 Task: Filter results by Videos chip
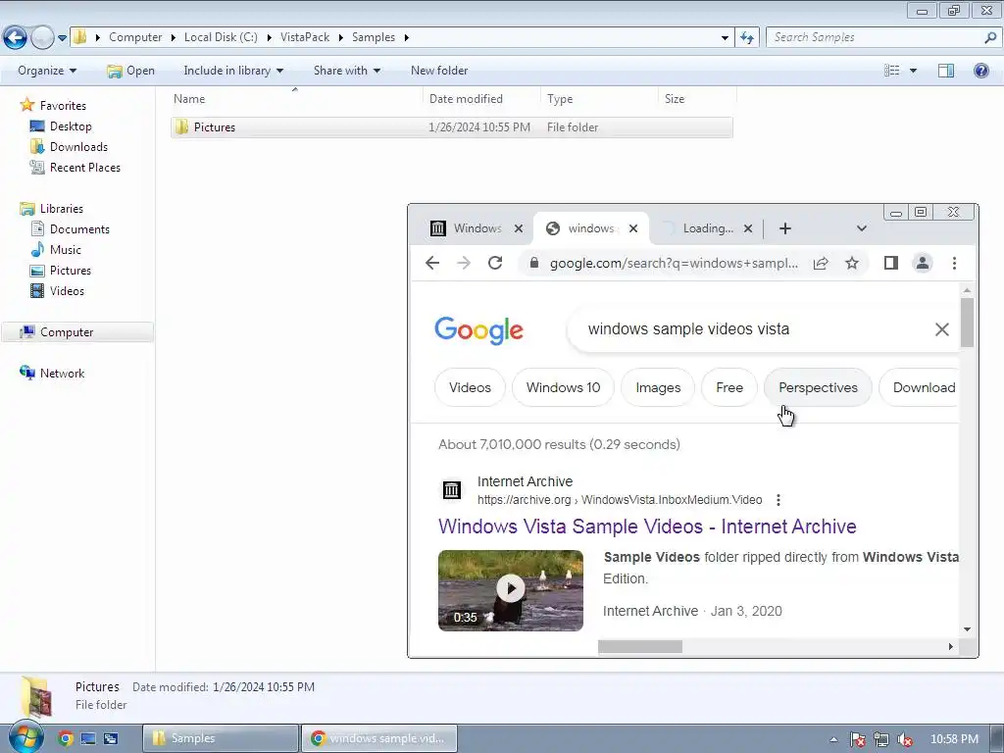pos(470,388)
